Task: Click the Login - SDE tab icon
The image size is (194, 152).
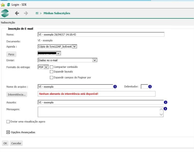Action: coord(8,5)
